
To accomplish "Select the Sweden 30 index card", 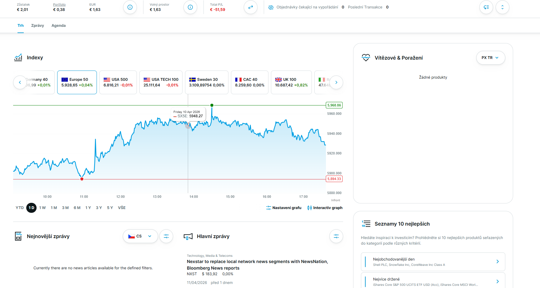I will pyautogui.click(x=207, y=82).
